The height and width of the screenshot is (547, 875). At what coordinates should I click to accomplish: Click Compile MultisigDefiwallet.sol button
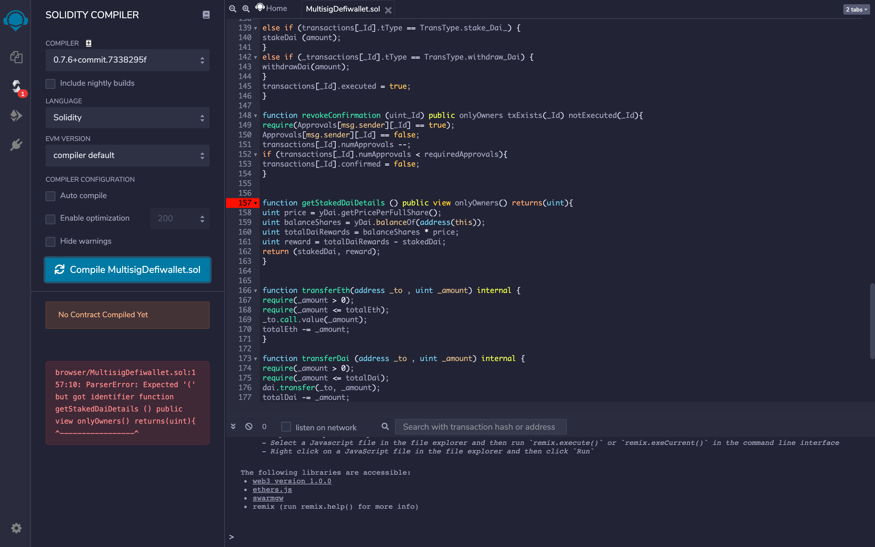(x=128, y=270)
